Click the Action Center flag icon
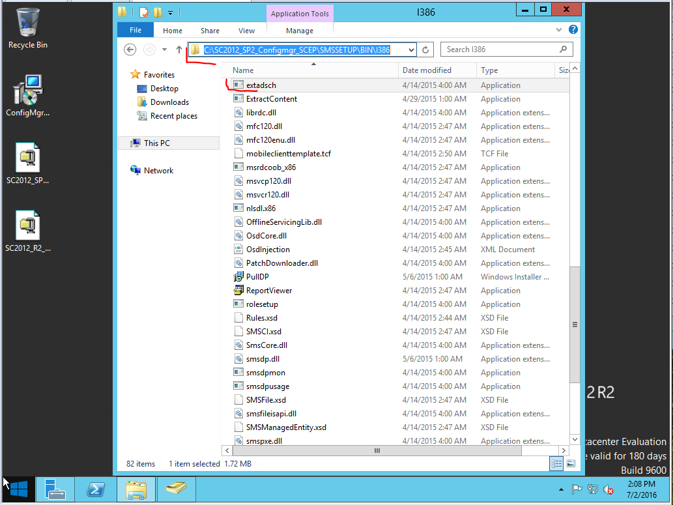This screenshot has width=673, height=505. 577,489
